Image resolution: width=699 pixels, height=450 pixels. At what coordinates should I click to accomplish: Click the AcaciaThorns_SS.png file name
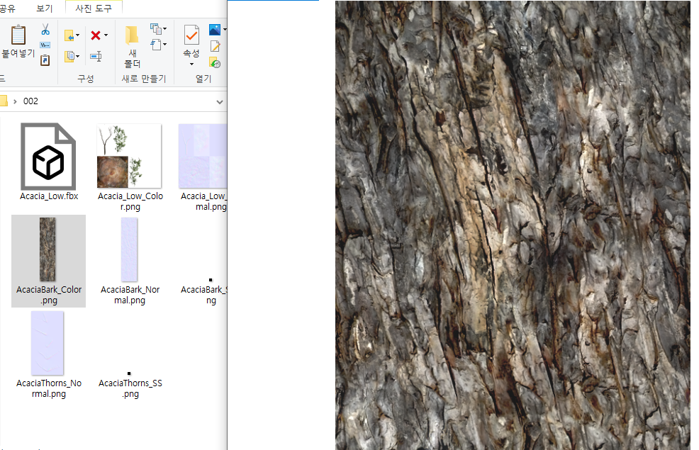(130, 388)
